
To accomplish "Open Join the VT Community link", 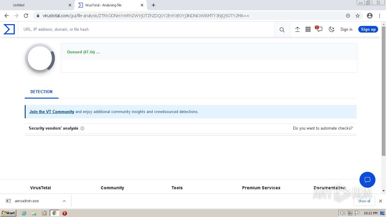I will (52, 112).
